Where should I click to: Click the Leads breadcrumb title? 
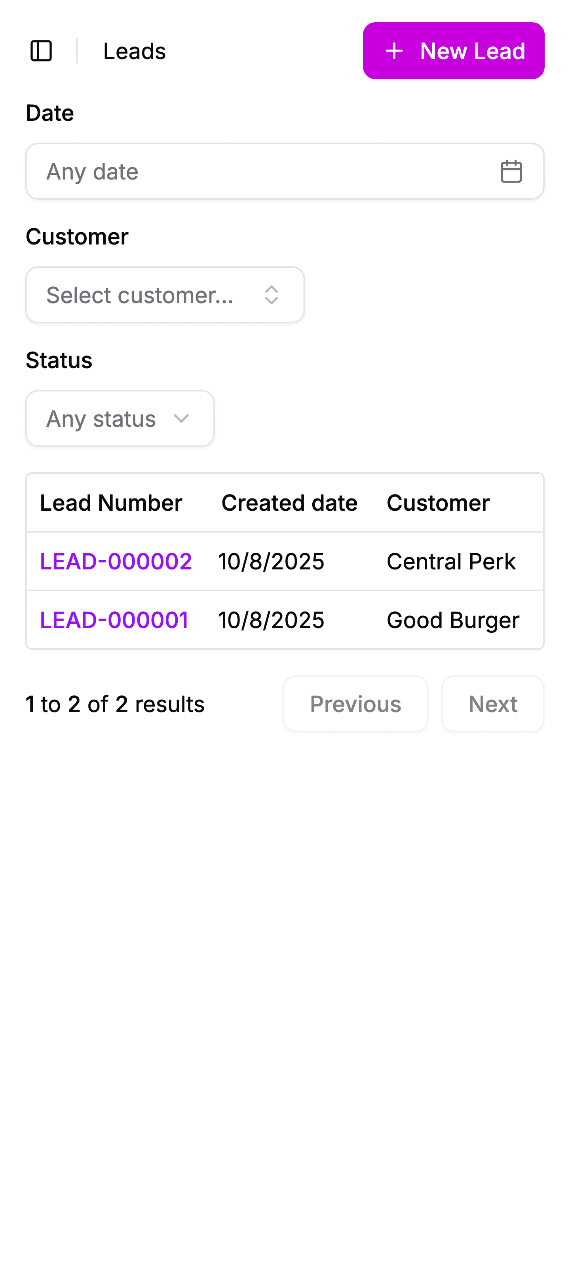(134, 51)
